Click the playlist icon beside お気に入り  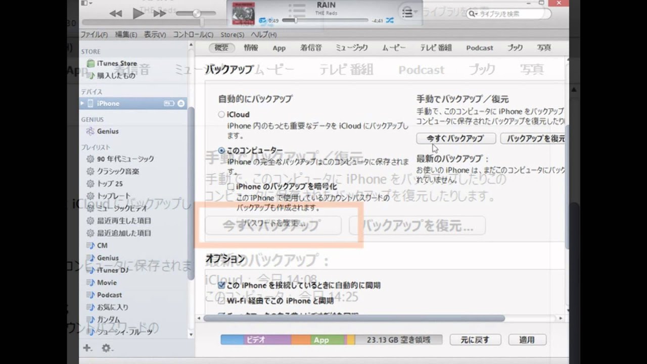point(90,307)
